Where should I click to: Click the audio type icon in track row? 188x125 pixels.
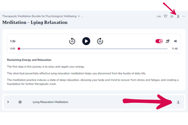(20, 102)
